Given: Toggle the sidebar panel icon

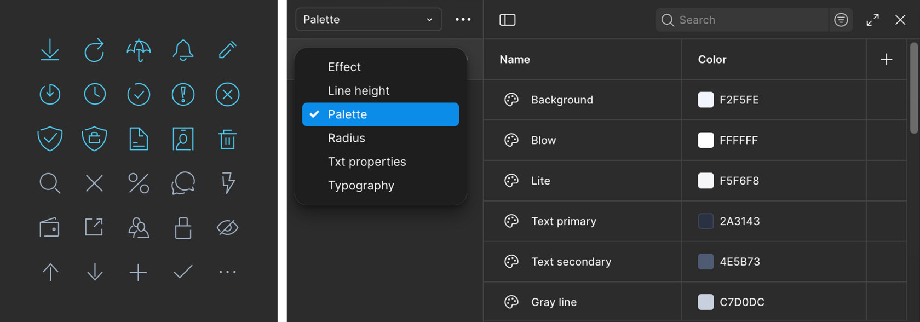Looking at the screenshot, I should click(x=507, y=20).
